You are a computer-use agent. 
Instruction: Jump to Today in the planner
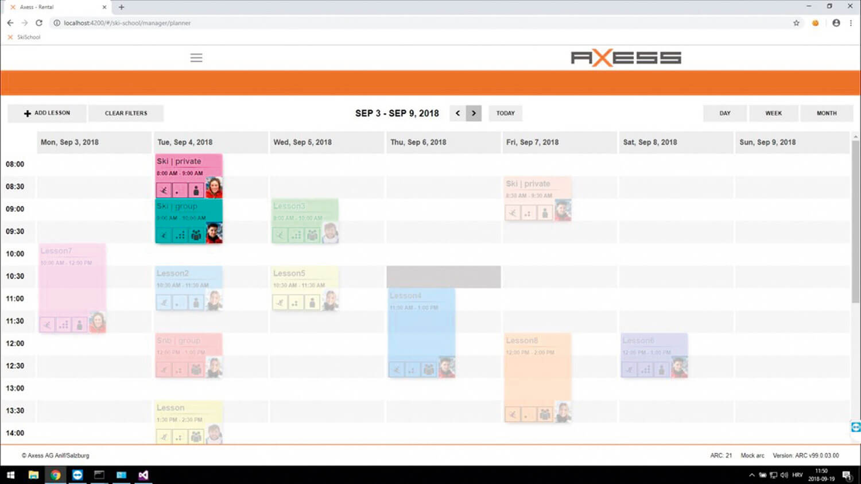[505, 113]
